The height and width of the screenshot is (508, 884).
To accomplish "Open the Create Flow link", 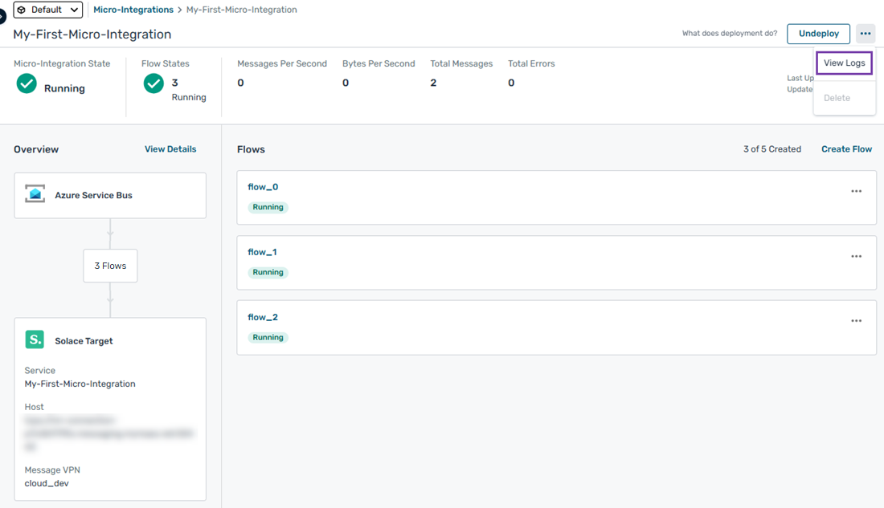I will coord(846,149).
